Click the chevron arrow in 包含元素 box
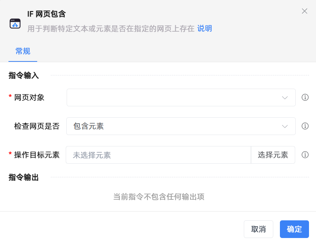The image size is (316, 245). click(285, 126)
